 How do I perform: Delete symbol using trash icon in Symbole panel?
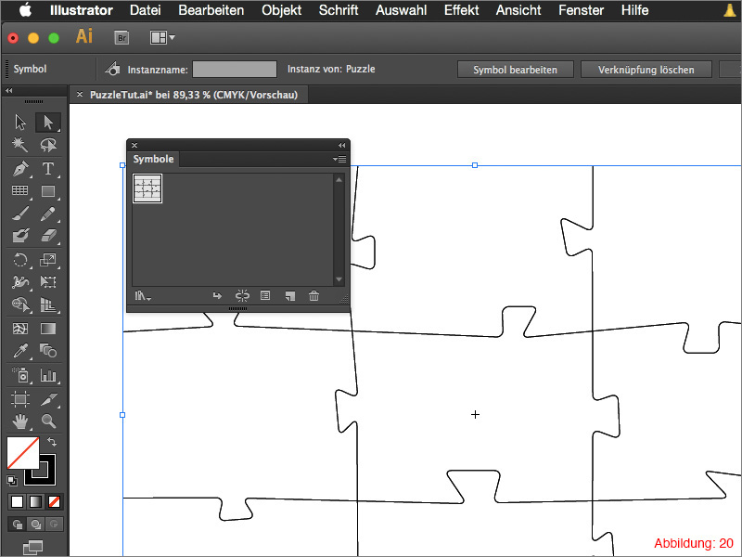click(313, 295)
